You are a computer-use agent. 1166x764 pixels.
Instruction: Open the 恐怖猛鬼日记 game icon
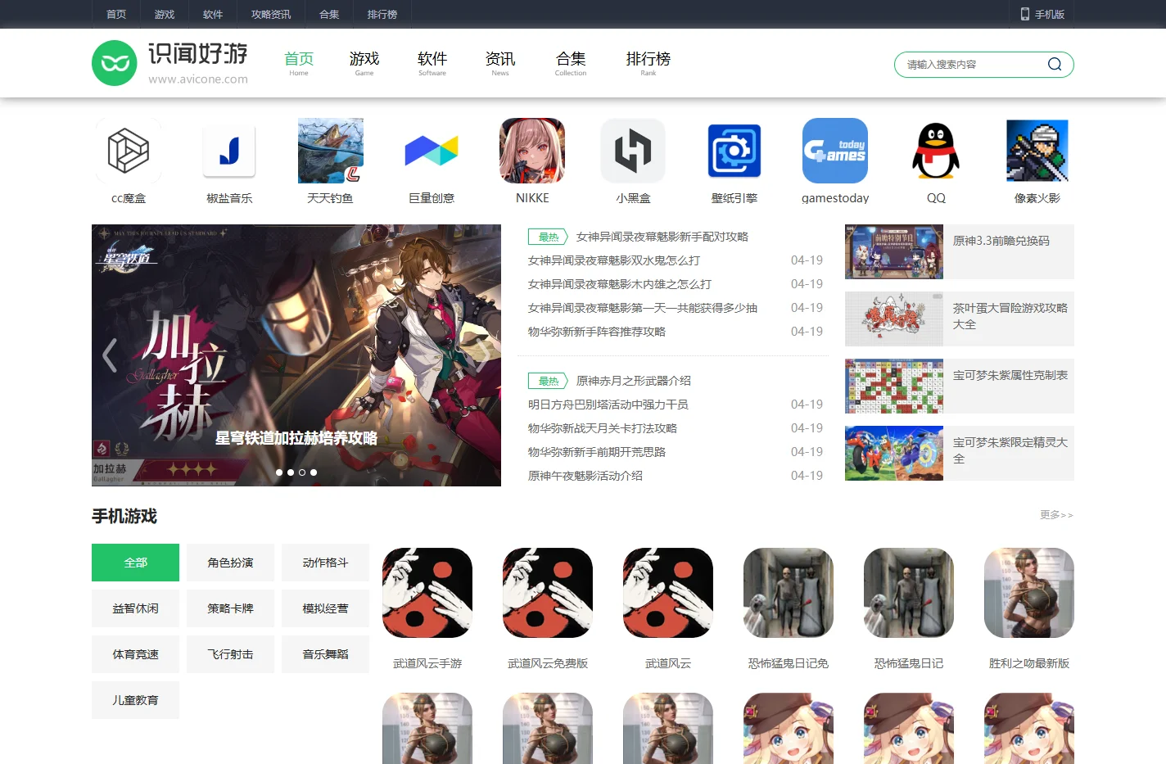tap(909, 593)
